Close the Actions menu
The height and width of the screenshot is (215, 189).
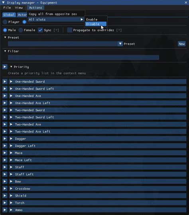(35, 8)
